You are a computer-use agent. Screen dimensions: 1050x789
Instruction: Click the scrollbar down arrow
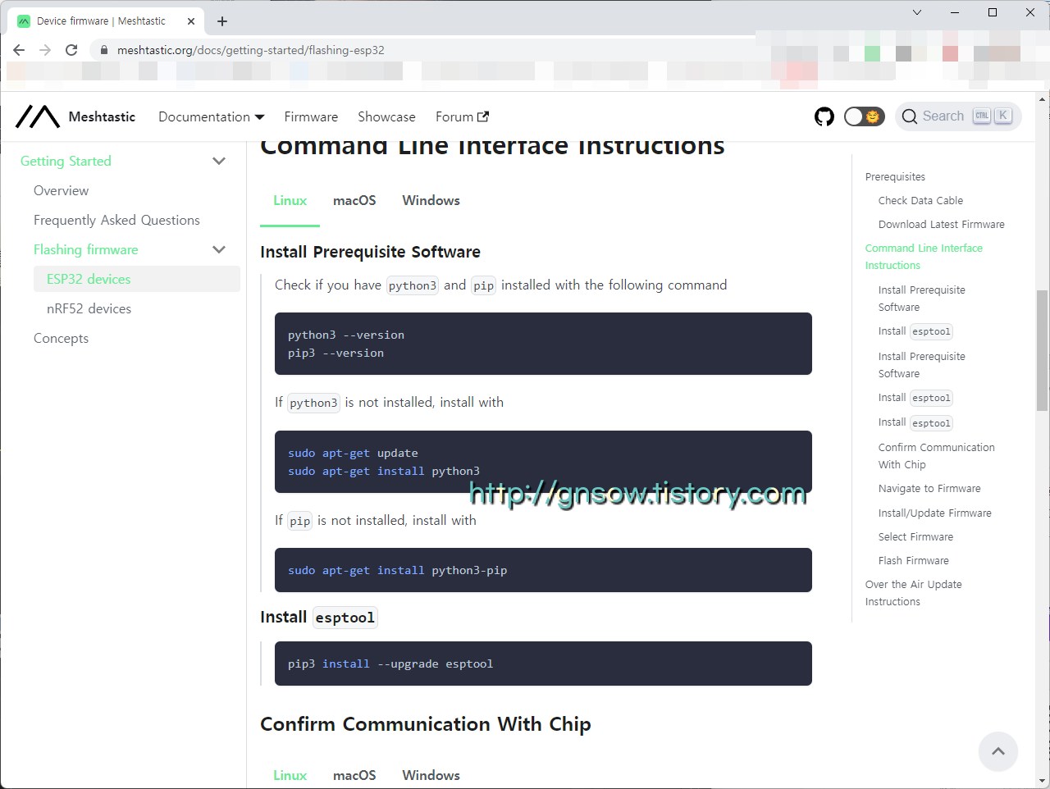[x=1042, y=782]
